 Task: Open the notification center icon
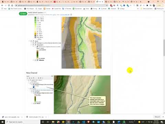pos(162,122)
